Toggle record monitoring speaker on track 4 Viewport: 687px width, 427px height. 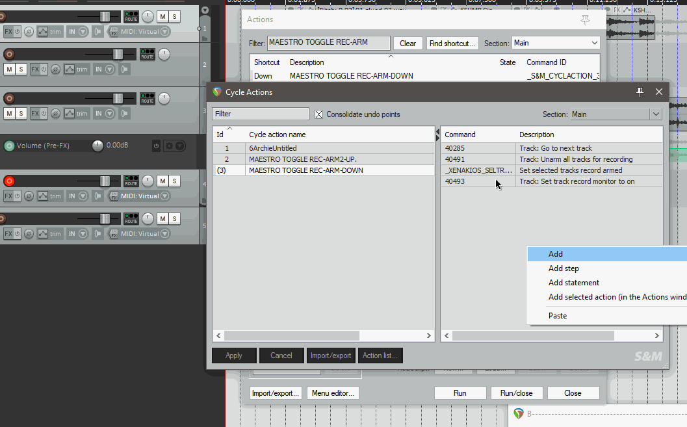pyautogui.click(x=98, y=196)
